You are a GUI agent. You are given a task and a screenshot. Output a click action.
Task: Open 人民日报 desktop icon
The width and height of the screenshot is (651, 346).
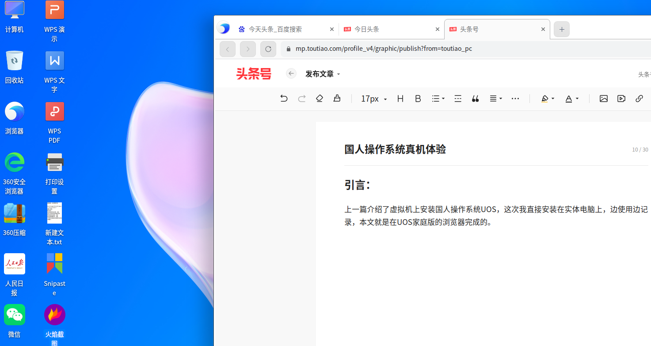pos(14,275)
